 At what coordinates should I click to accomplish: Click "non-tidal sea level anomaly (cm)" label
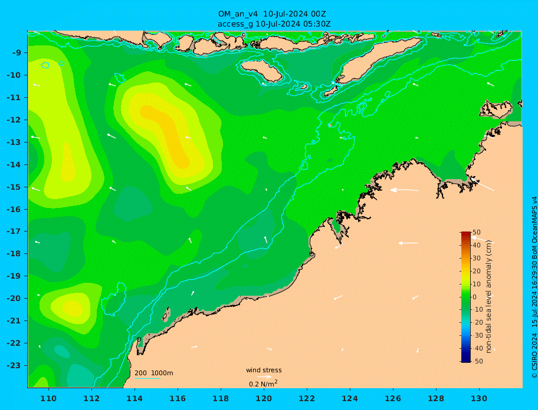tap(489, 297)
